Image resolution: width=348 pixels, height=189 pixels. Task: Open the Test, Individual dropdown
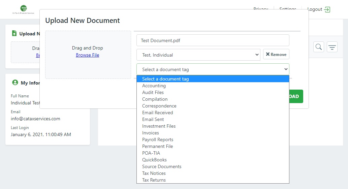(x=198, y=55)
